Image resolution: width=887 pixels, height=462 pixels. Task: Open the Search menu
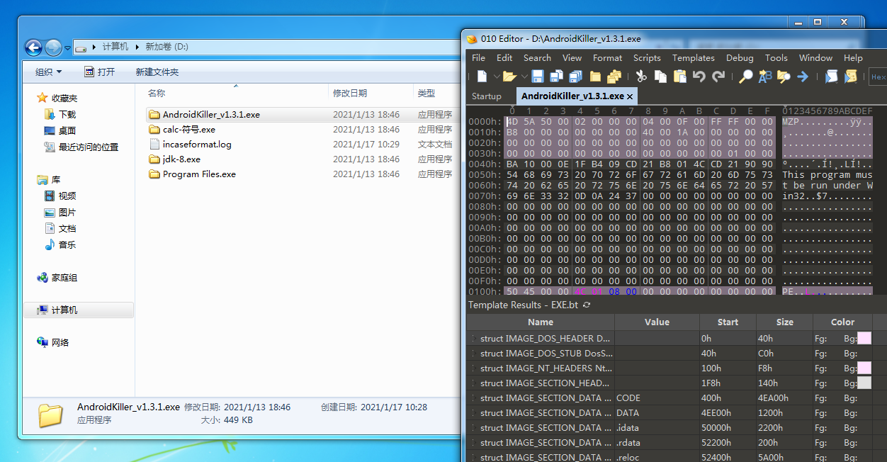pyautogui.click(x=537, y=58)
